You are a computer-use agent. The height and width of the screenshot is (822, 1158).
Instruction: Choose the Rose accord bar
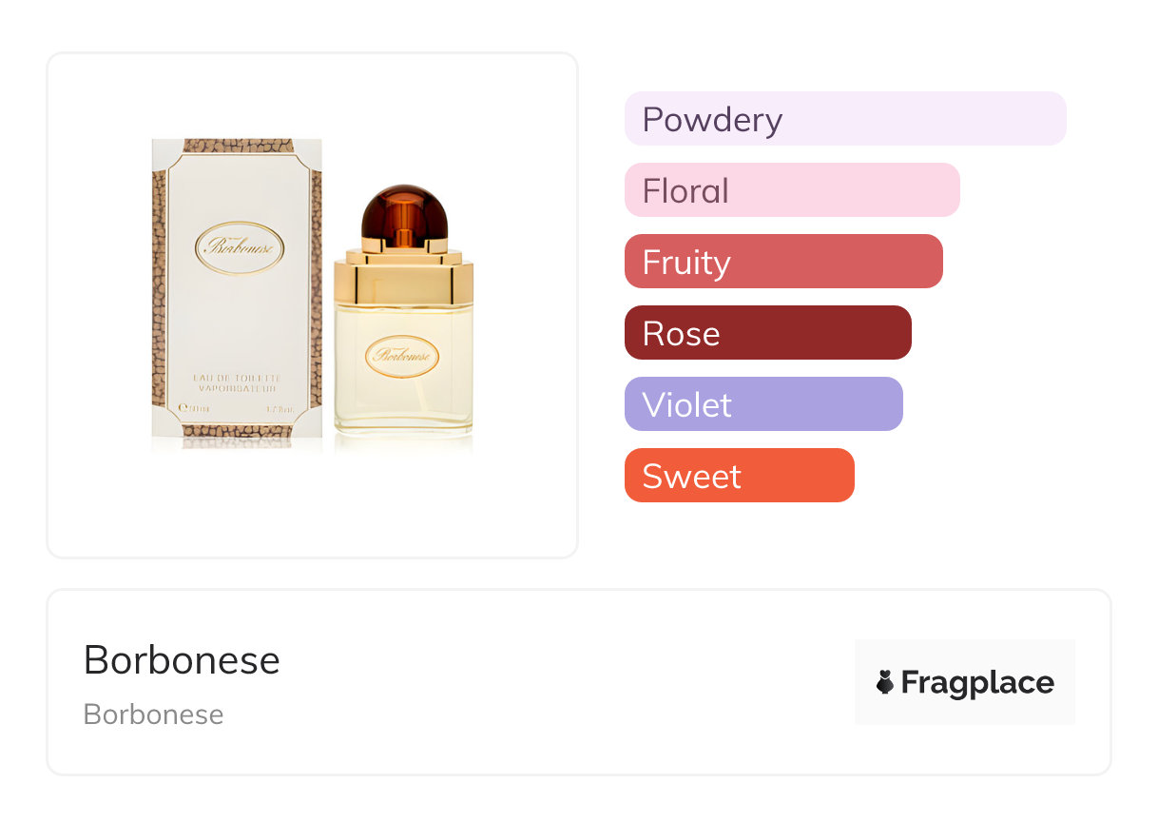coord(767,333)
